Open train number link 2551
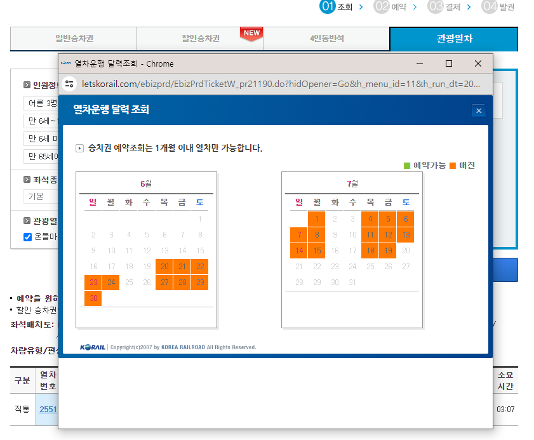The image size is (534, 440). click(x=47, y=409)
